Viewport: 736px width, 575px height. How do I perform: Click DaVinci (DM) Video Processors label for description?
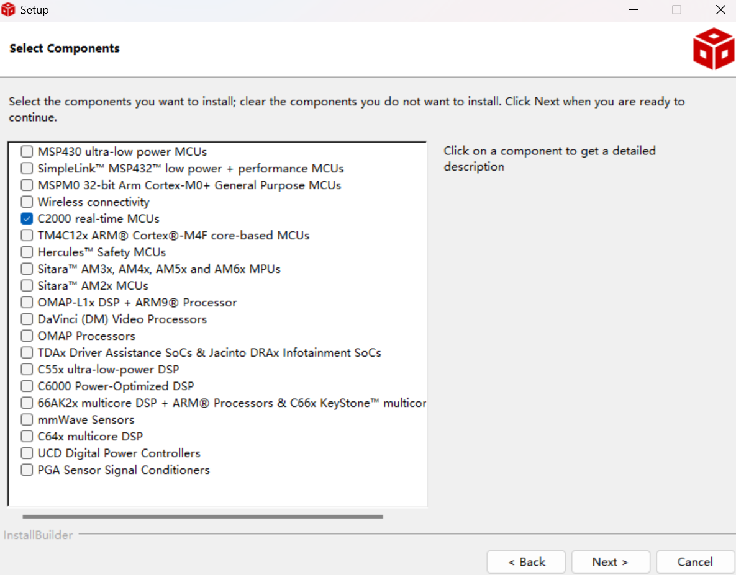pyautogui.click(x=122, y=319)
